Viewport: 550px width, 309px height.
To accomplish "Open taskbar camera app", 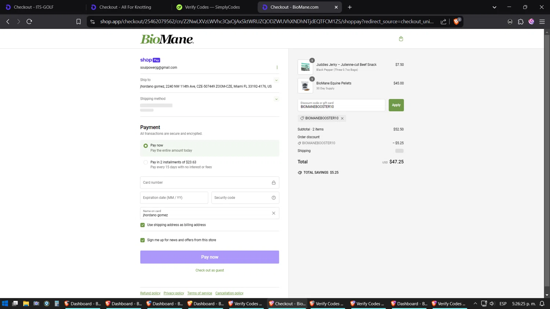I will coord(36,304).
